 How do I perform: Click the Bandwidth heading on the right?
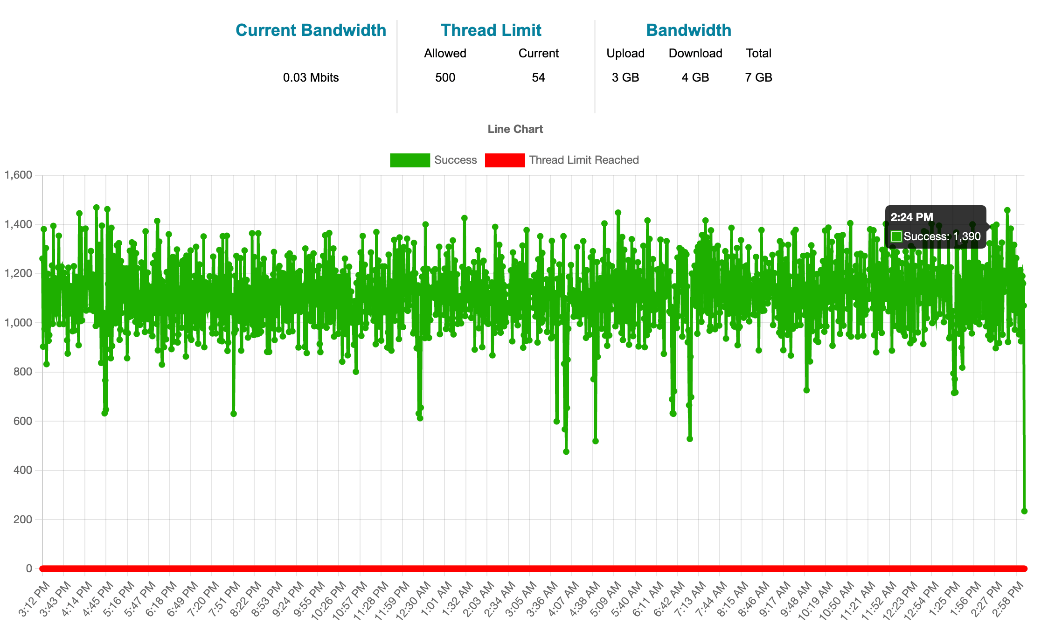(688, 30)
